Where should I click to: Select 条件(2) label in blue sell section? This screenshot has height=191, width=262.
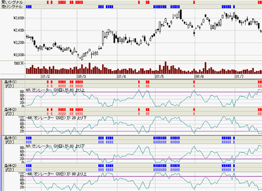coord(10,165)
